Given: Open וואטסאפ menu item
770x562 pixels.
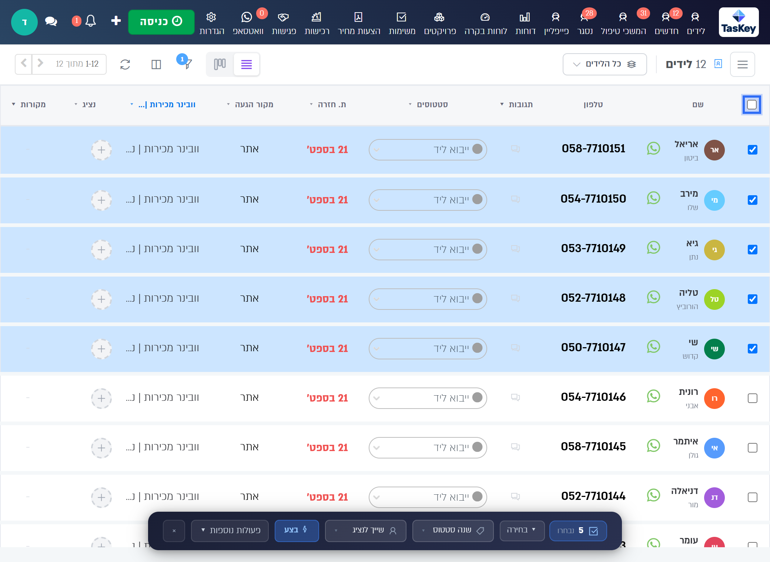Looking at the screenshot, I should [248, 23].
